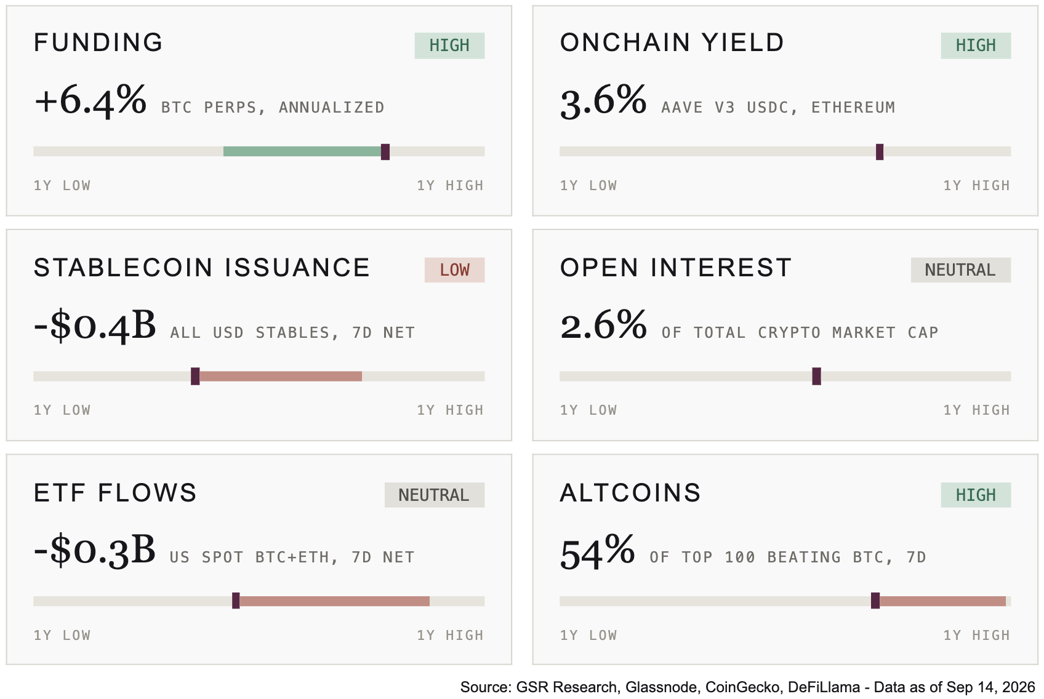The width and height of the screenshot is (1044, 699).
Task: Click the HIGH badge on Funding card
Action: point(449,46)
